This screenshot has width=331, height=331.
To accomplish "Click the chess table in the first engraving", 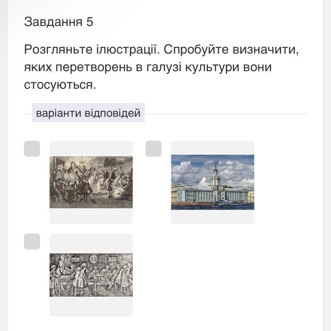I will (69, 190).
